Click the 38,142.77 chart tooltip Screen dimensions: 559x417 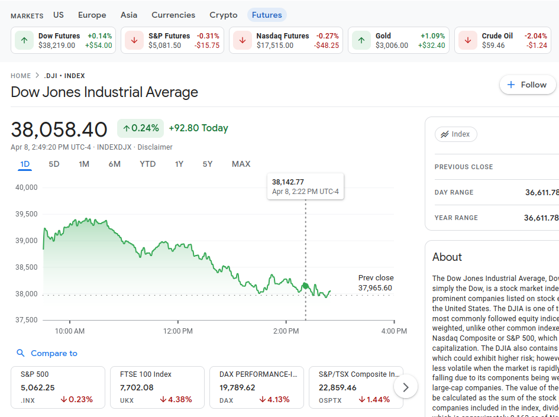click(x=305, y=186)
